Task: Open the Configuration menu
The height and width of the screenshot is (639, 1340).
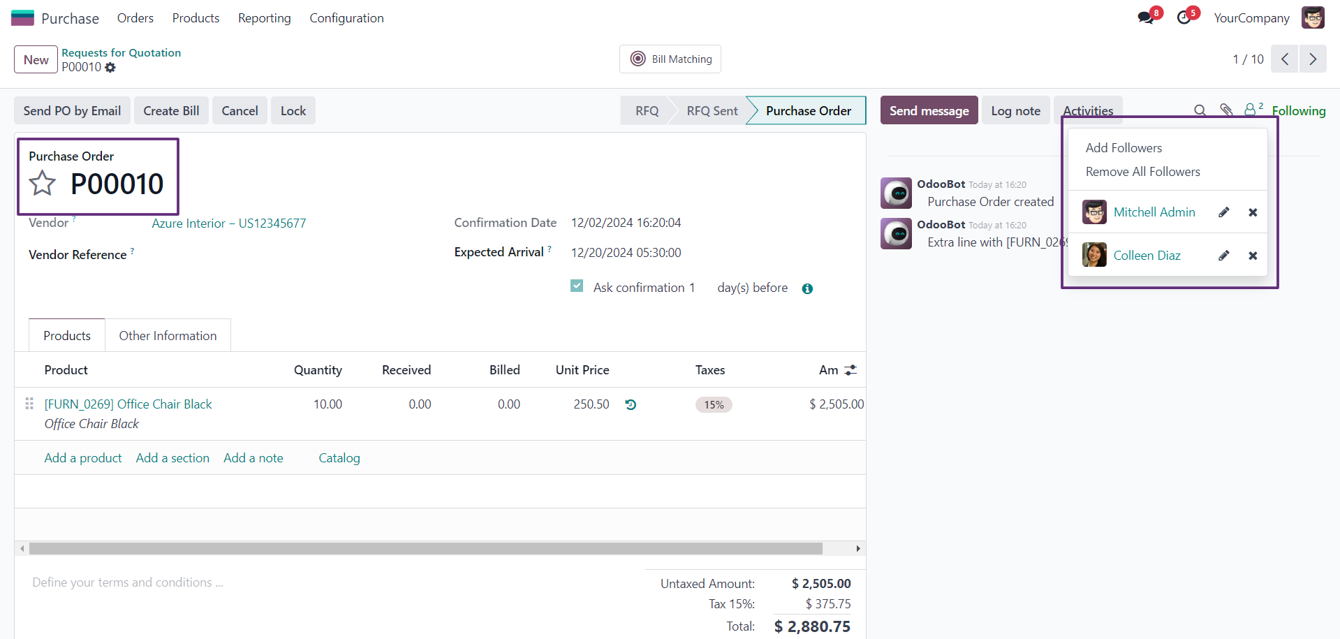Action: (346, 18)
